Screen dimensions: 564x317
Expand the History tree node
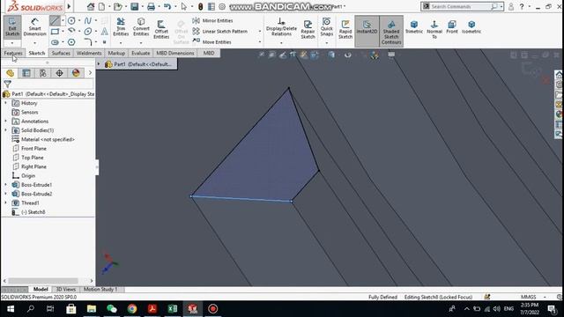tap(5, 103)
